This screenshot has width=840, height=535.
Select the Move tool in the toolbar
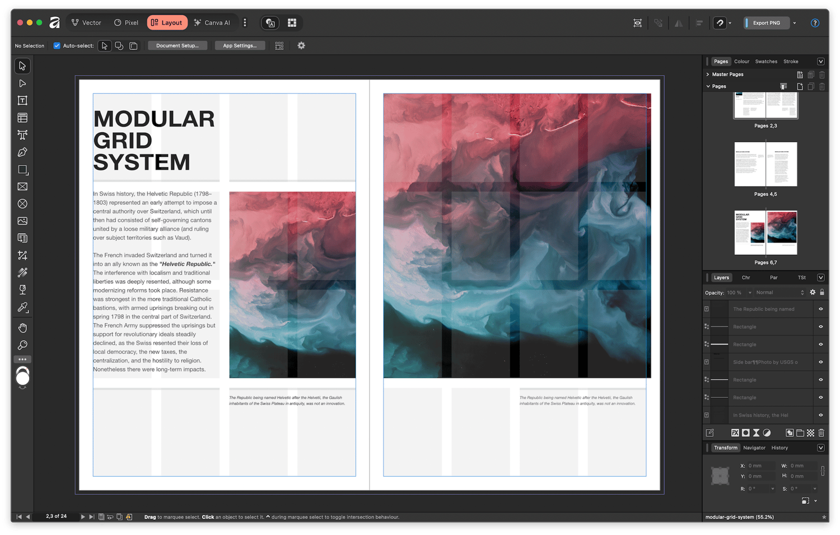22,66
